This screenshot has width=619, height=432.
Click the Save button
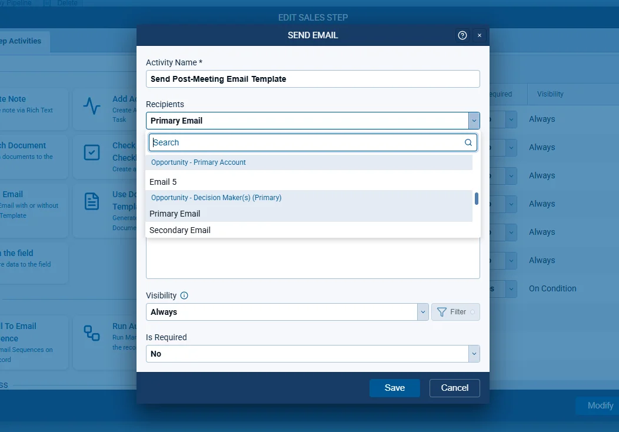(x=395, y=388)
